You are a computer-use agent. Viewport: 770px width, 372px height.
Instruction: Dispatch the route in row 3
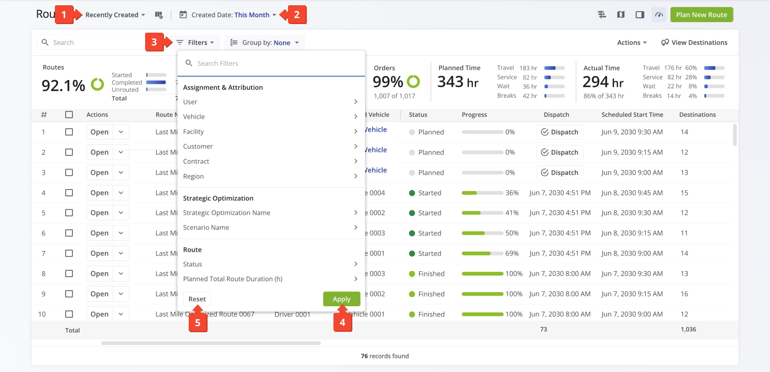click(560, 172)
